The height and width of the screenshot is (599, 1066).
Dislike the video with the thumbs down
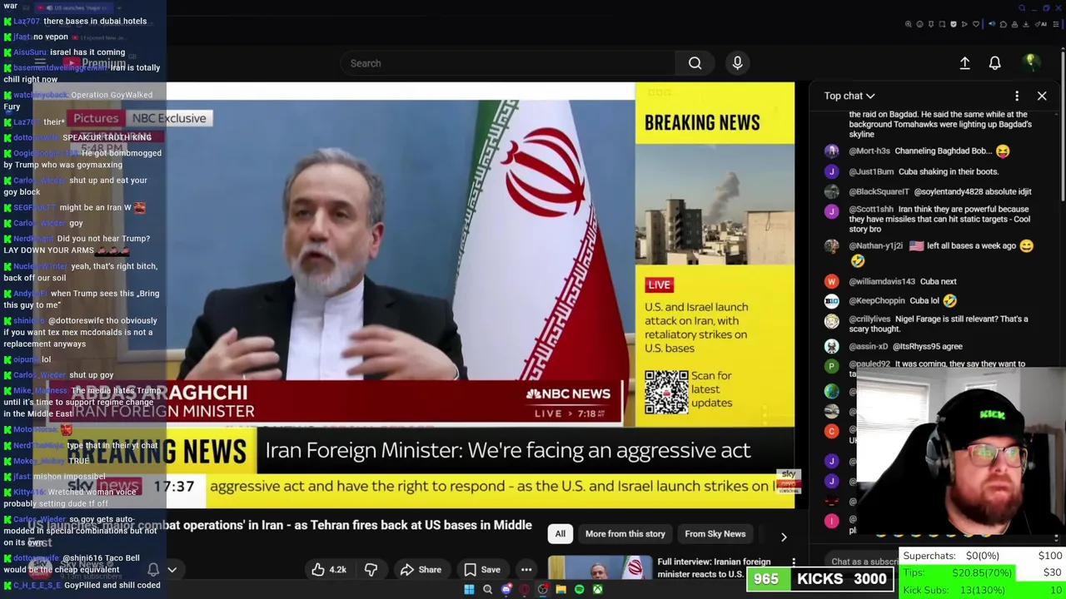point(371,570)
